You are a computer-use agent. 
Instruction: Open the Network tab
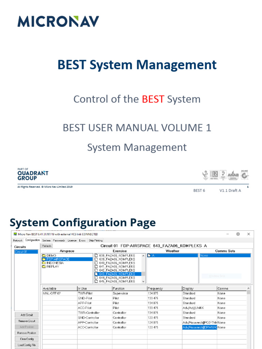coord(18,240)
